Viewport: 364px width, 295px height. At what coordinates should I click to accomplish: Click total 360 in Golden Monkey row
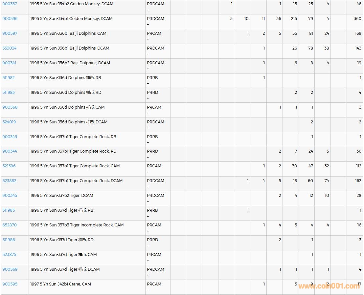pyautogui.click(x=357, y=19)
